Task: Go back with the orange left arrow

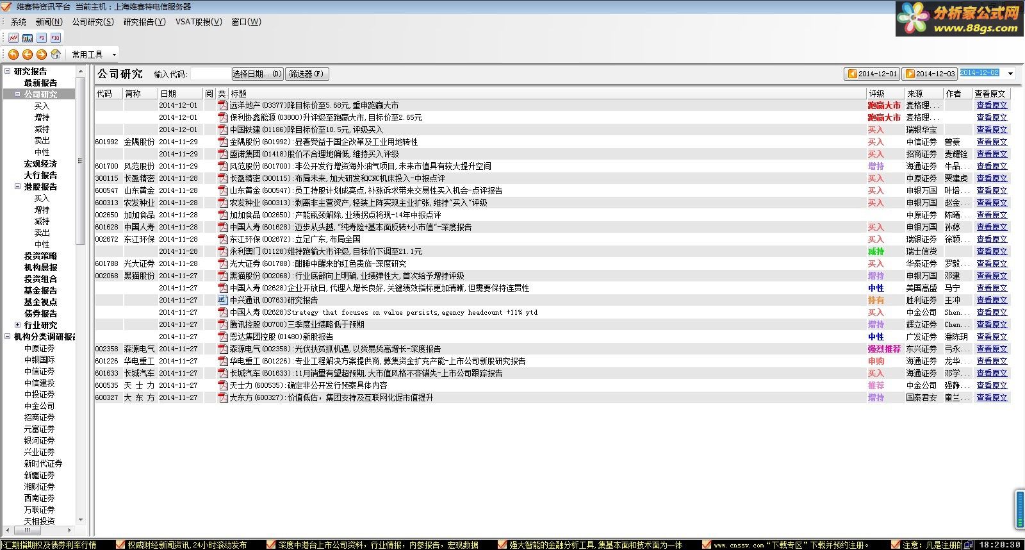Action: 28,54
